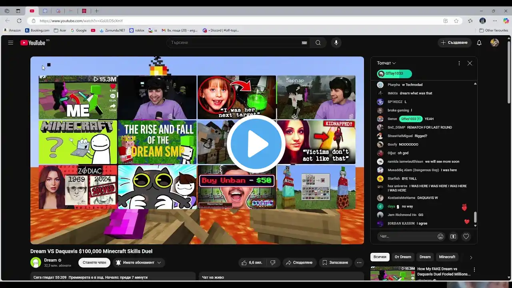
Task: Open more actions menu under video
Action: (x=359, y=262)
